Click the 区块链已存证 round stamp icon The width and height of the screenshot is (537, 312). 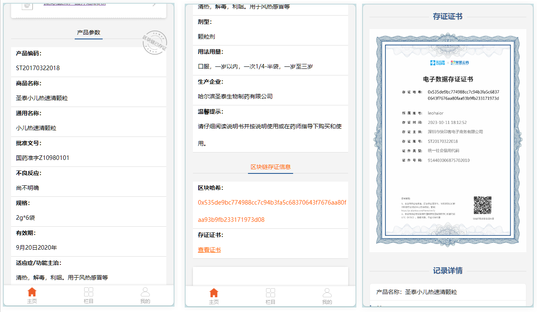point(154,43)
